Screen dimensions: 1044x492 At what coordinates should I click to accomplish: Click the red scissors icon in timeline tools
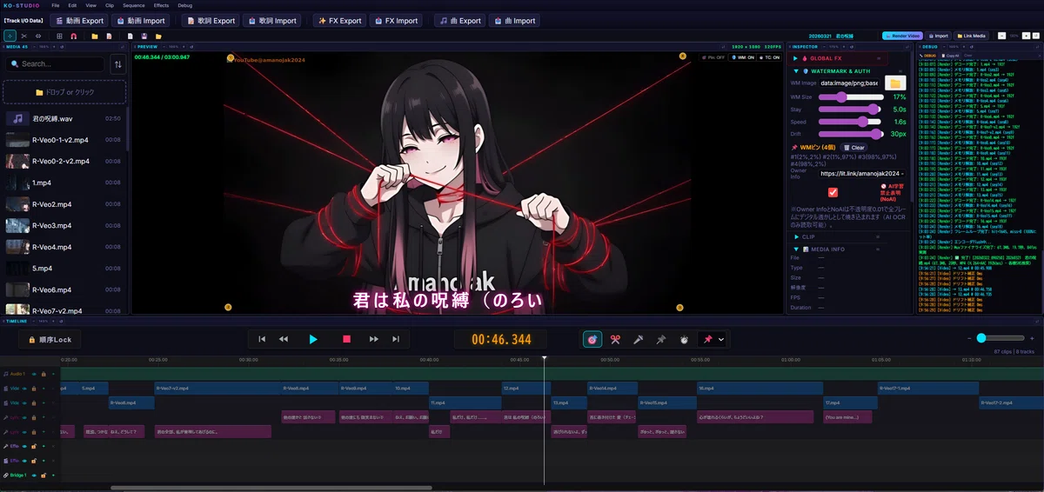click(x=614, y=339)
